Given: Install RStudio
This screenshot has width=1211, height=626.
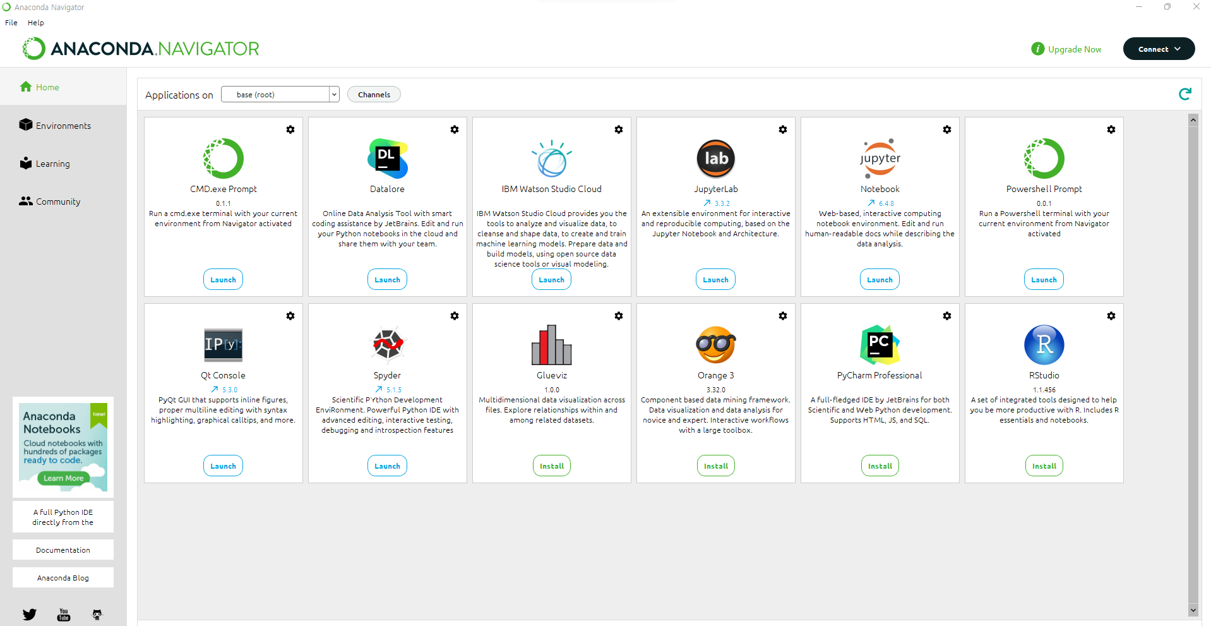Looking at the screenshot, I should pos(1044,466).
